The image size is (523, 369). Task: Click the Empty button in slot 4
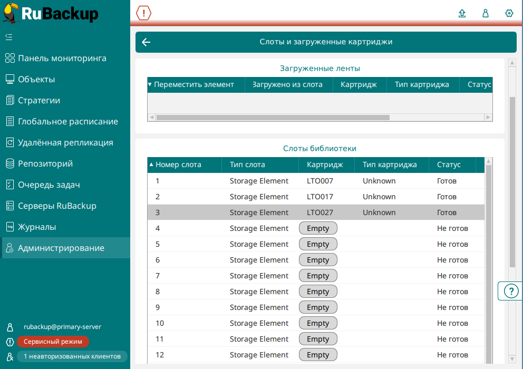(x=318, y=228)
